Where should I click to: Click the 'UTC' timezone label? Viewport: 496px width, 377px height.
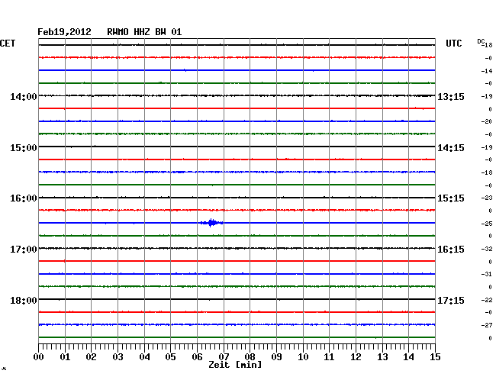pyautogui.click(x=453, y=43)
